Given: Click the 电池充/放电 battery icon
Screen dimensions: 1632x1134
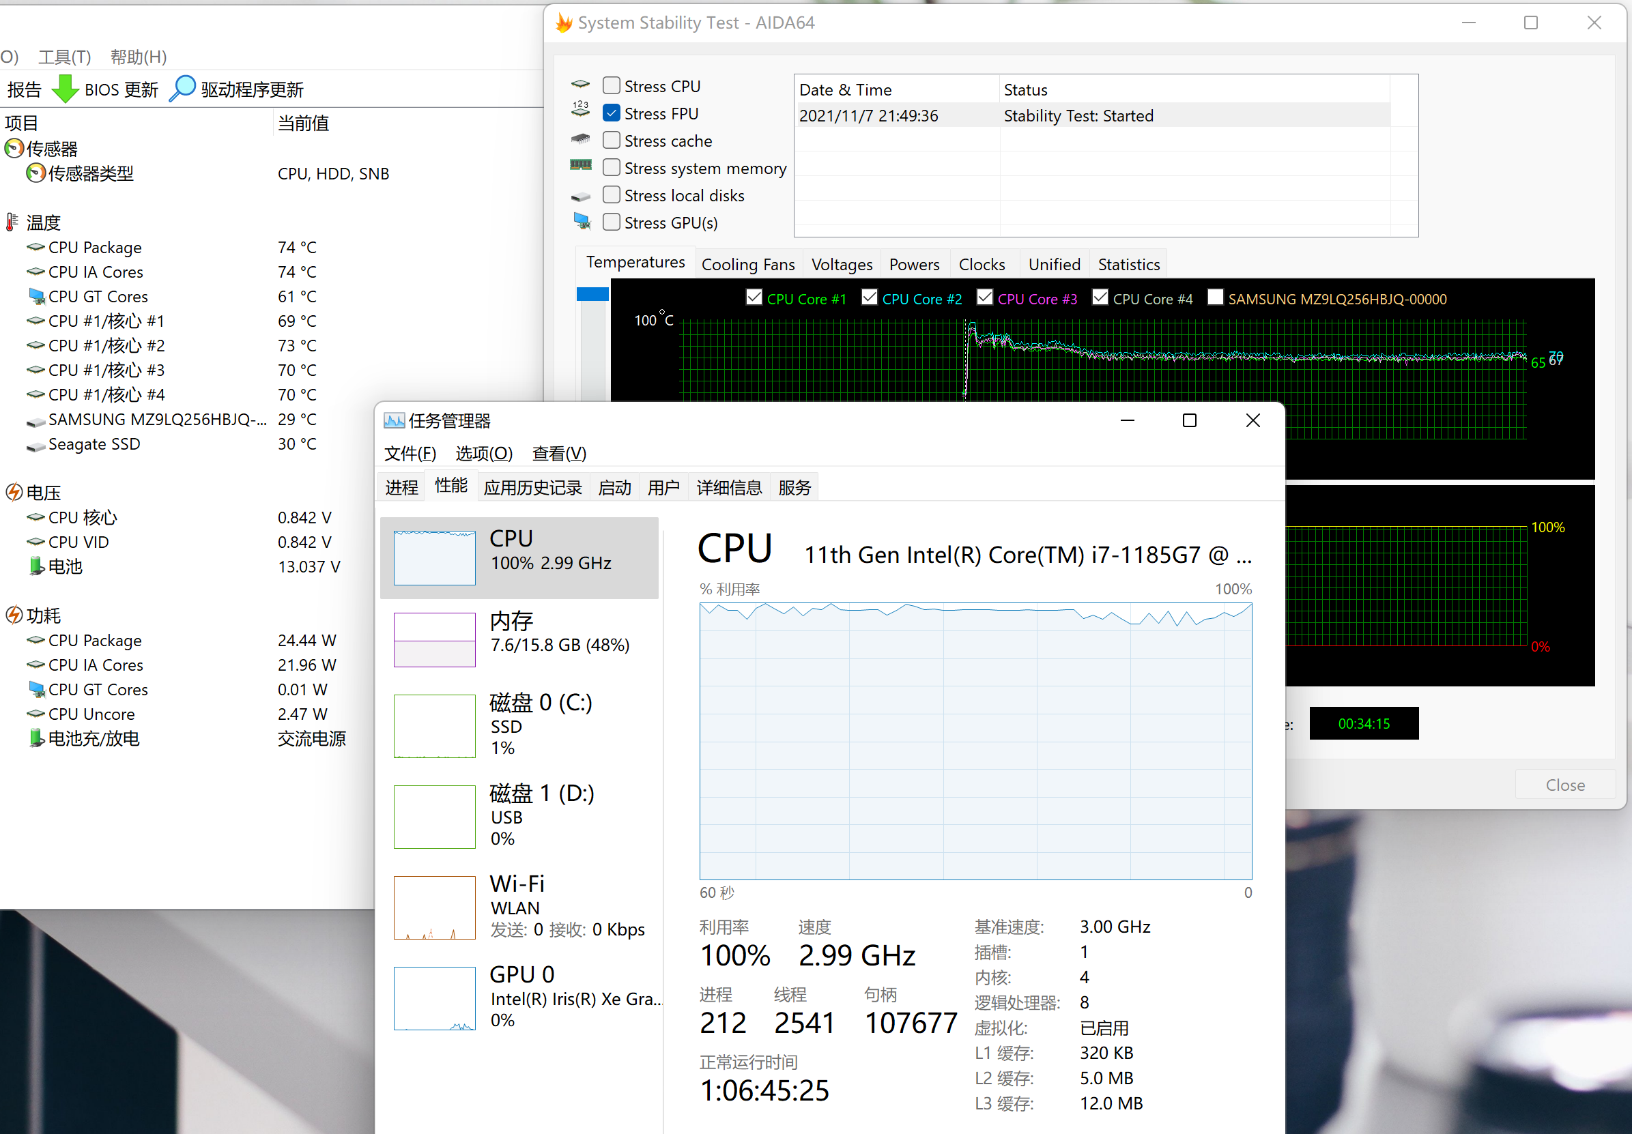Looking at the screenshot, I should click(36, 738).
